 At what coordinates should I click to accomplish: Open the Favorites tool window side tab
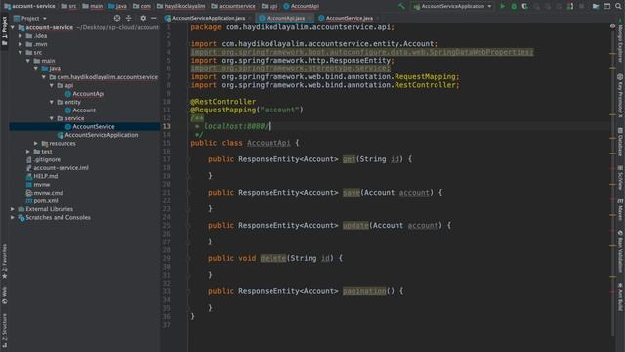(4, 261)
